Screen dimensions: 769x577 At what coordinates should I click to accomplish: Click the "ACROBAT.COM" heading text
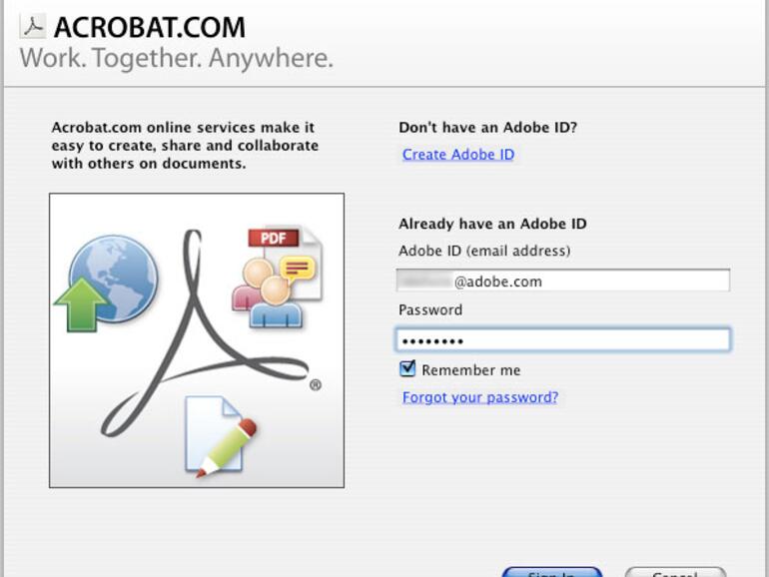pyautogui.click(x=150, y=27)
